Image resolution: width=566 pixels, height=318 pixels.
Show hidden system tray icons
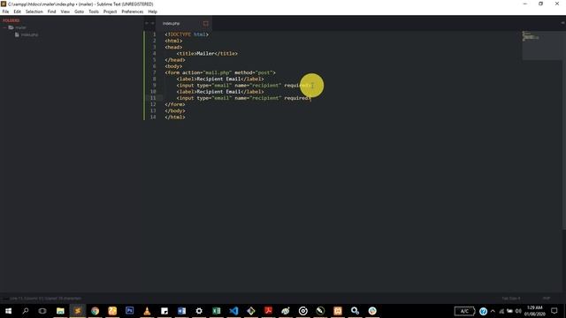493,311
